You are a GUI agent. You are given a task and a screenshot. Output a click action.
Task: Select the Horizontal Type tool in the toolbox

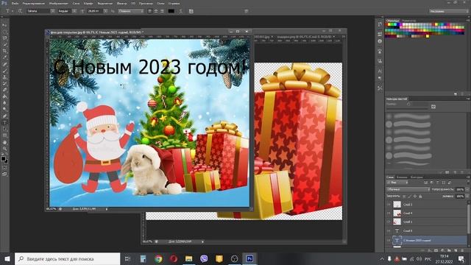4,123
